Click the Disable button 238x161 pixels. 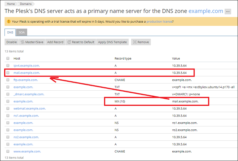coord(12,42)
